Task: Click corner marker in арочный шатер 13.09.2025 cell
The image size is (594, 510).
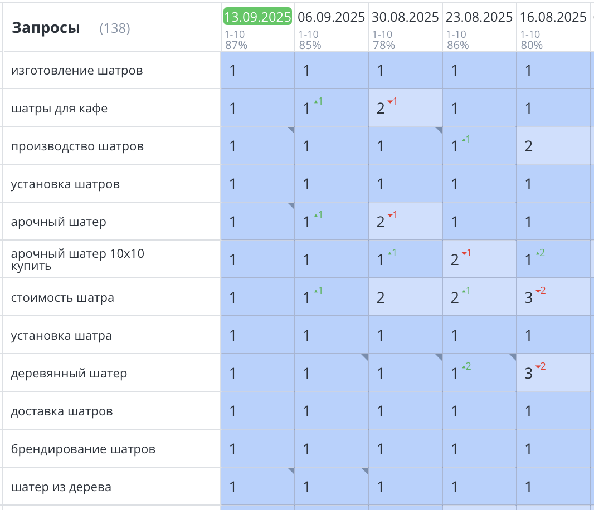Action: (x=291, y=206)
